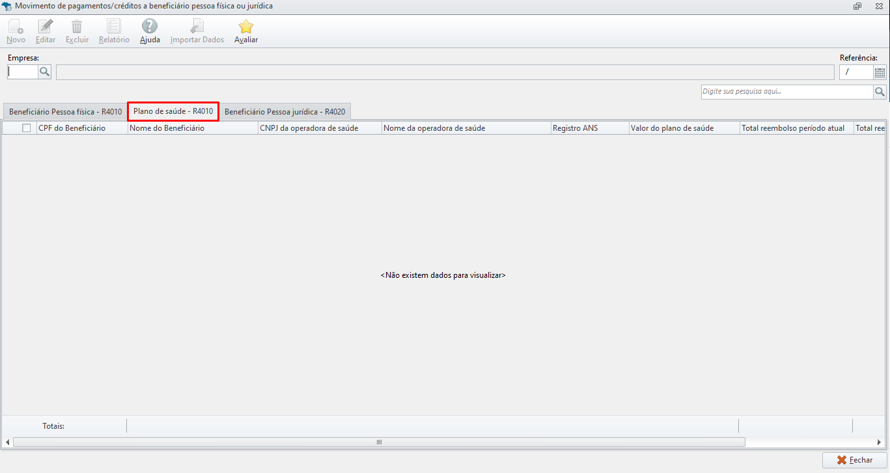Image resolution: width=890 pixels, height=473 pixels.
Task: Click the scroll right arrow of grid
Action: [880, 442]
